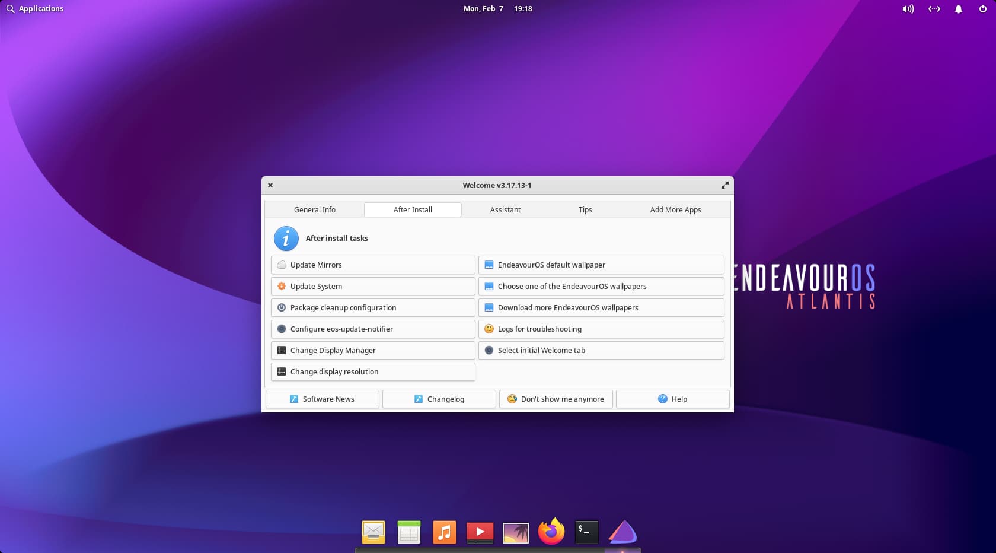Click Select initial Welcome tab
996x553 pixels.
(x=601, y=351)
